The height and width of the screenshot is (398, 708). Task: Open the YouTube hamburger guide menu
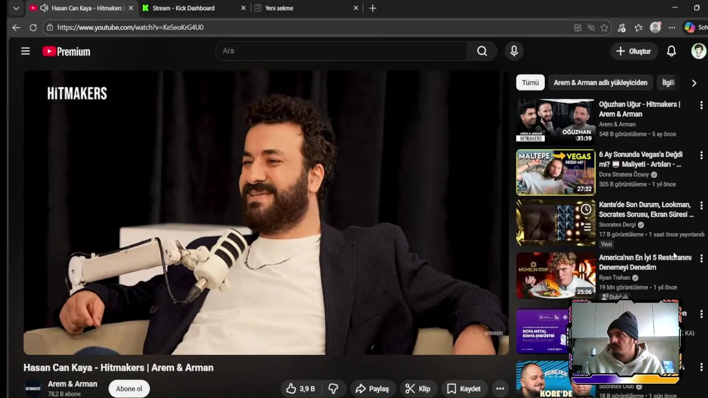click(x=25, y=51)
